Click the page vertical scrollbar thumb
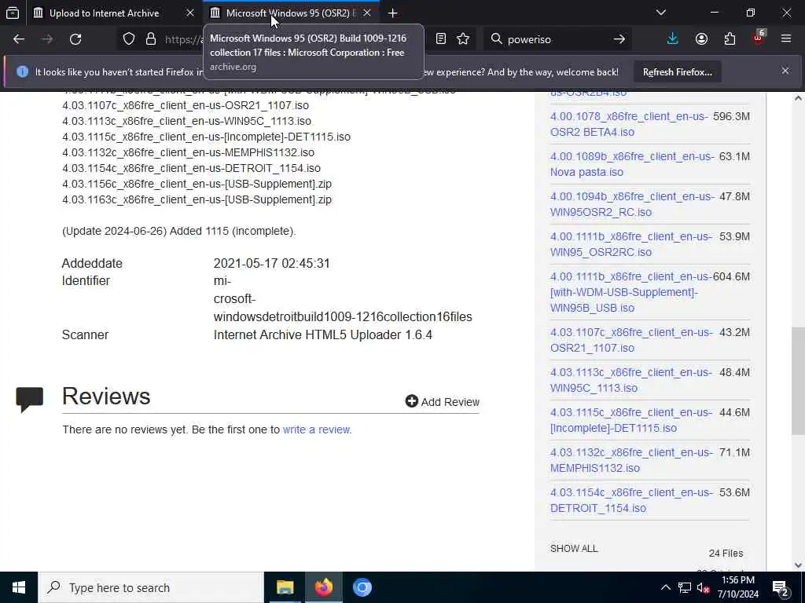This screenshot has height=603, width=805. (x=798, y=381)
